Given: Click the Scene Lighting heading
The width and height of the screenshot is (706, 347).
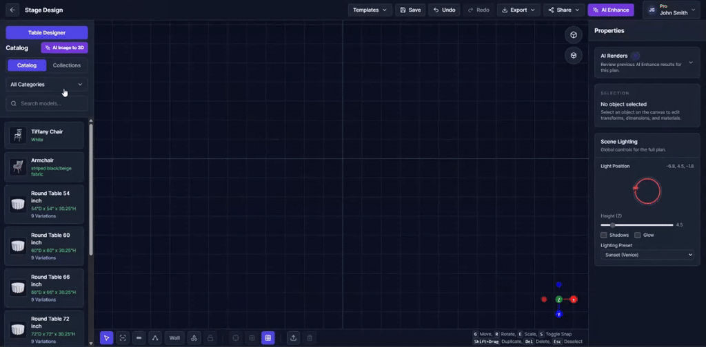Looking at the screenshot, I should [x=619, y=142].
